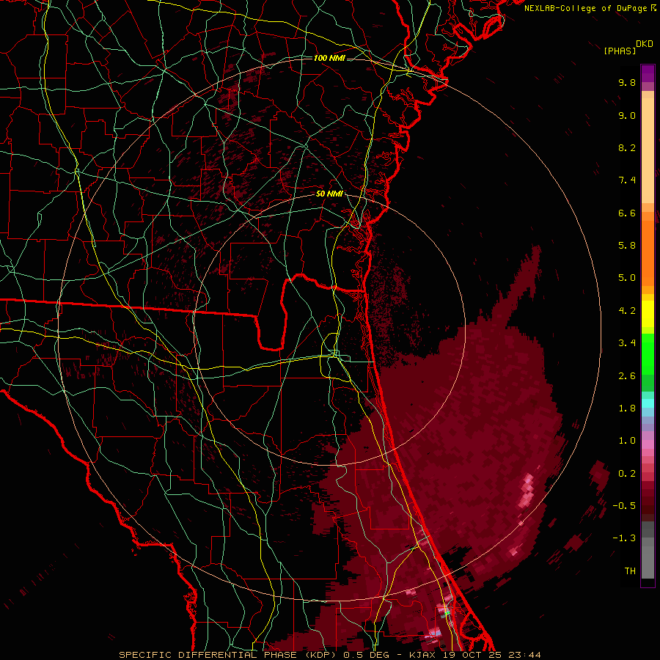Click the -1.3 value on the color scale
Screen dimensions: 660x660
point(624,538)
